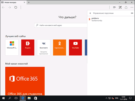
Task: Click the taskbar search magnifier
Action: point(10,98)
